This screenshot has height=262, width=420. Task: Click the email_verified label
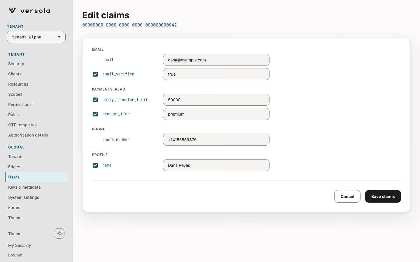118,74
